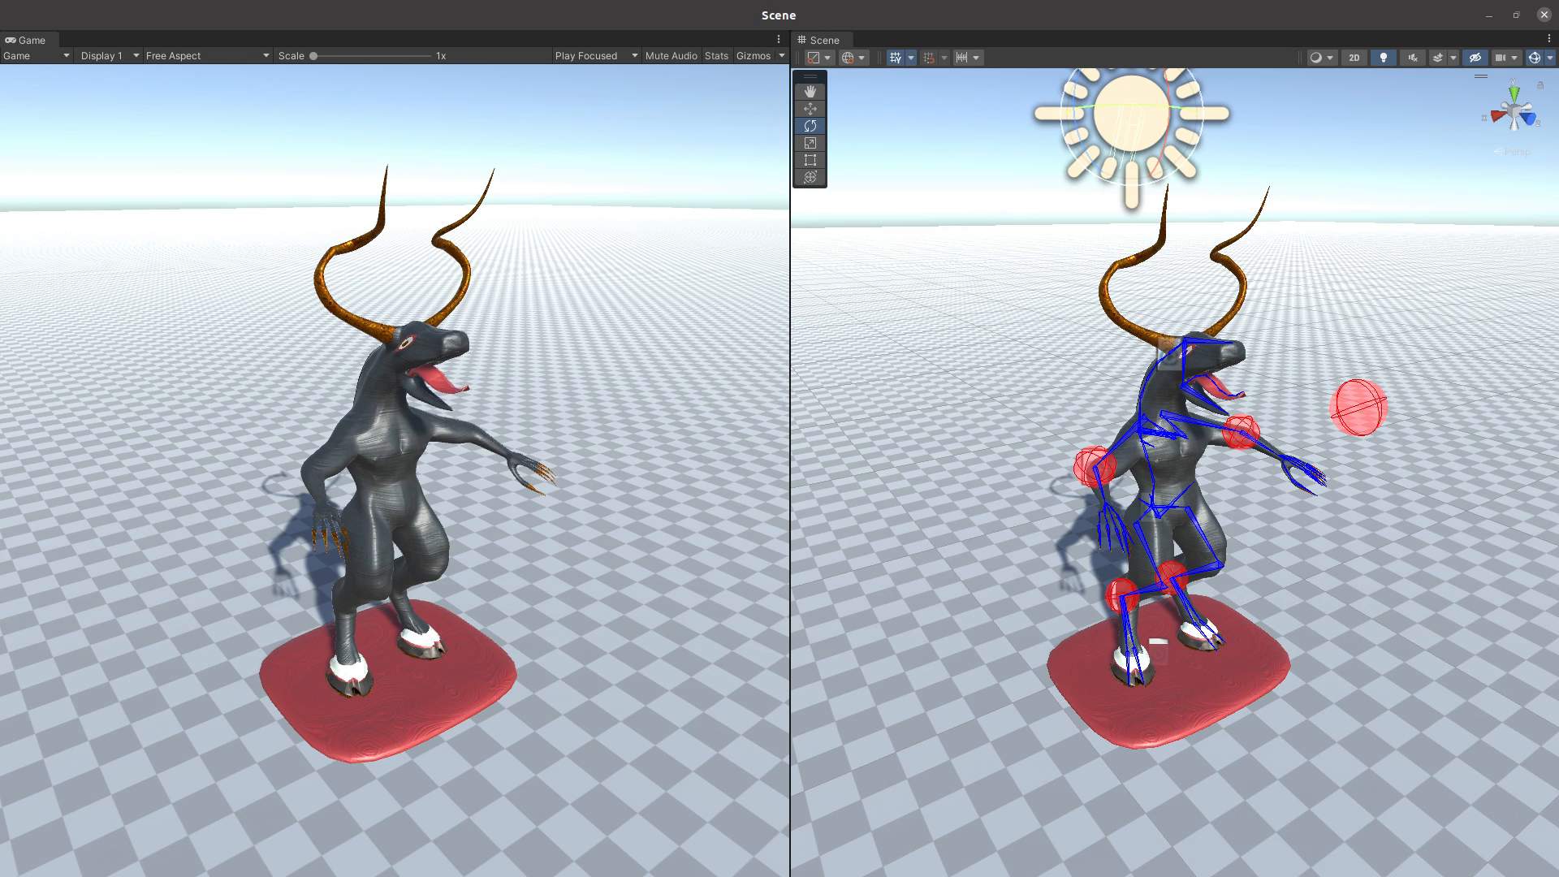Select the combined Transform tool

click(x=810, y=177)
